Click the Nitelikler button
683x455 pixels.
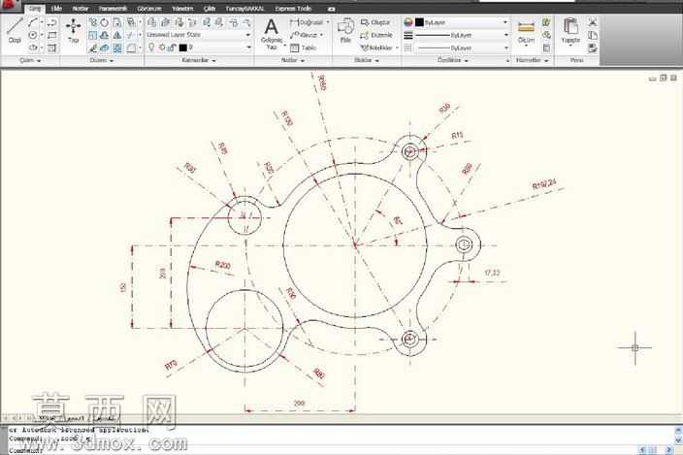point(377,48)
